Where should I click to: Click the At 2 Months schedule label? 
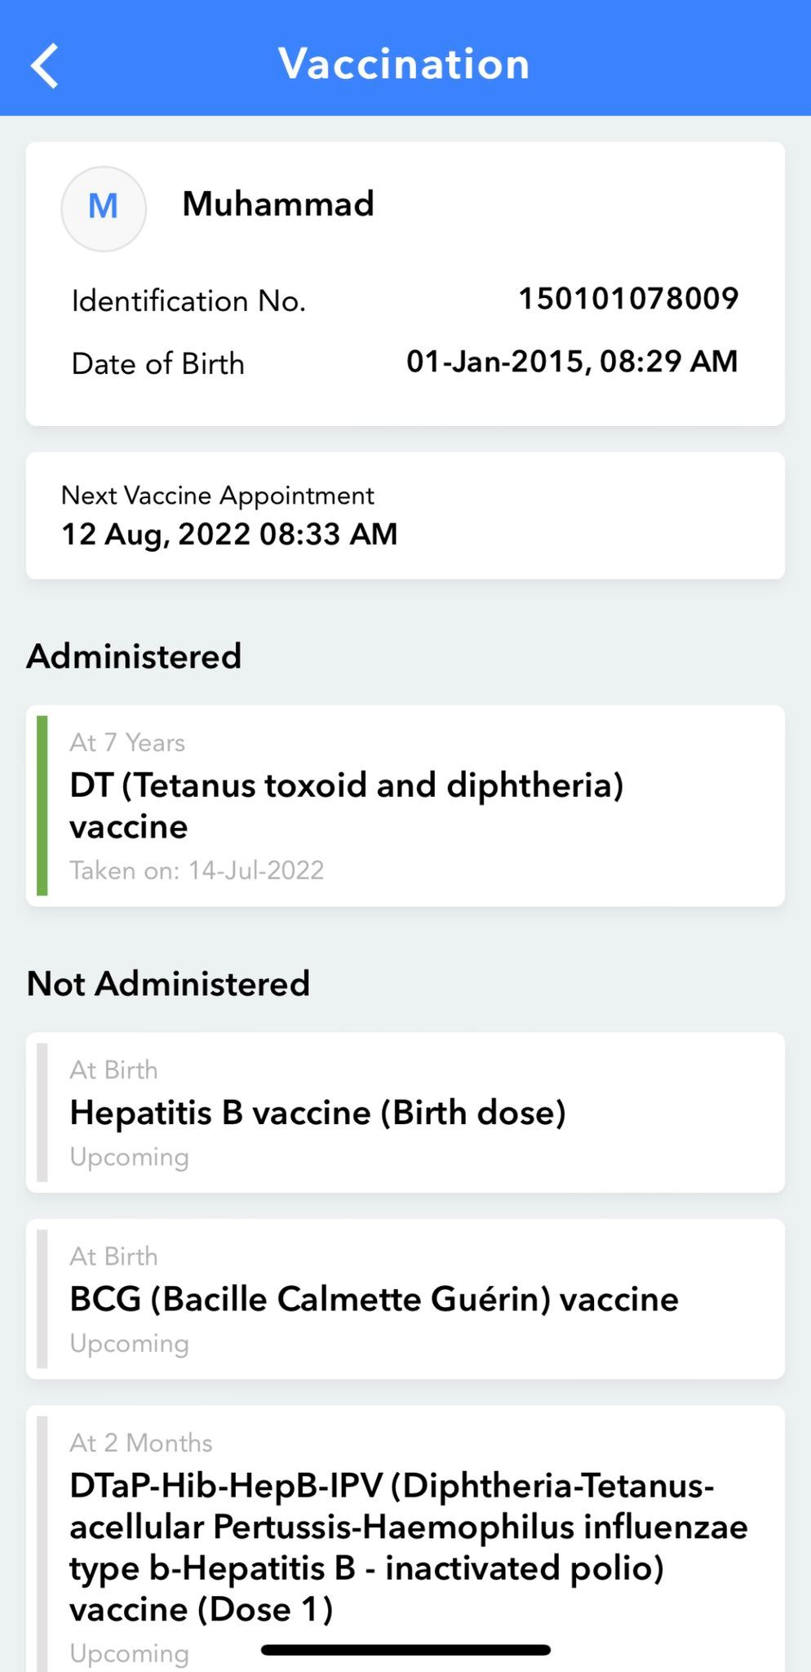coord(141,1443)
